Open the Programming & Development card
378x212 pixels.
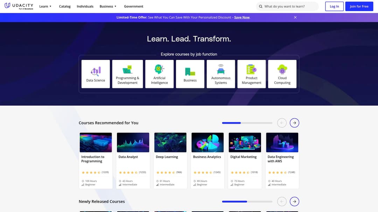[127, 74]
